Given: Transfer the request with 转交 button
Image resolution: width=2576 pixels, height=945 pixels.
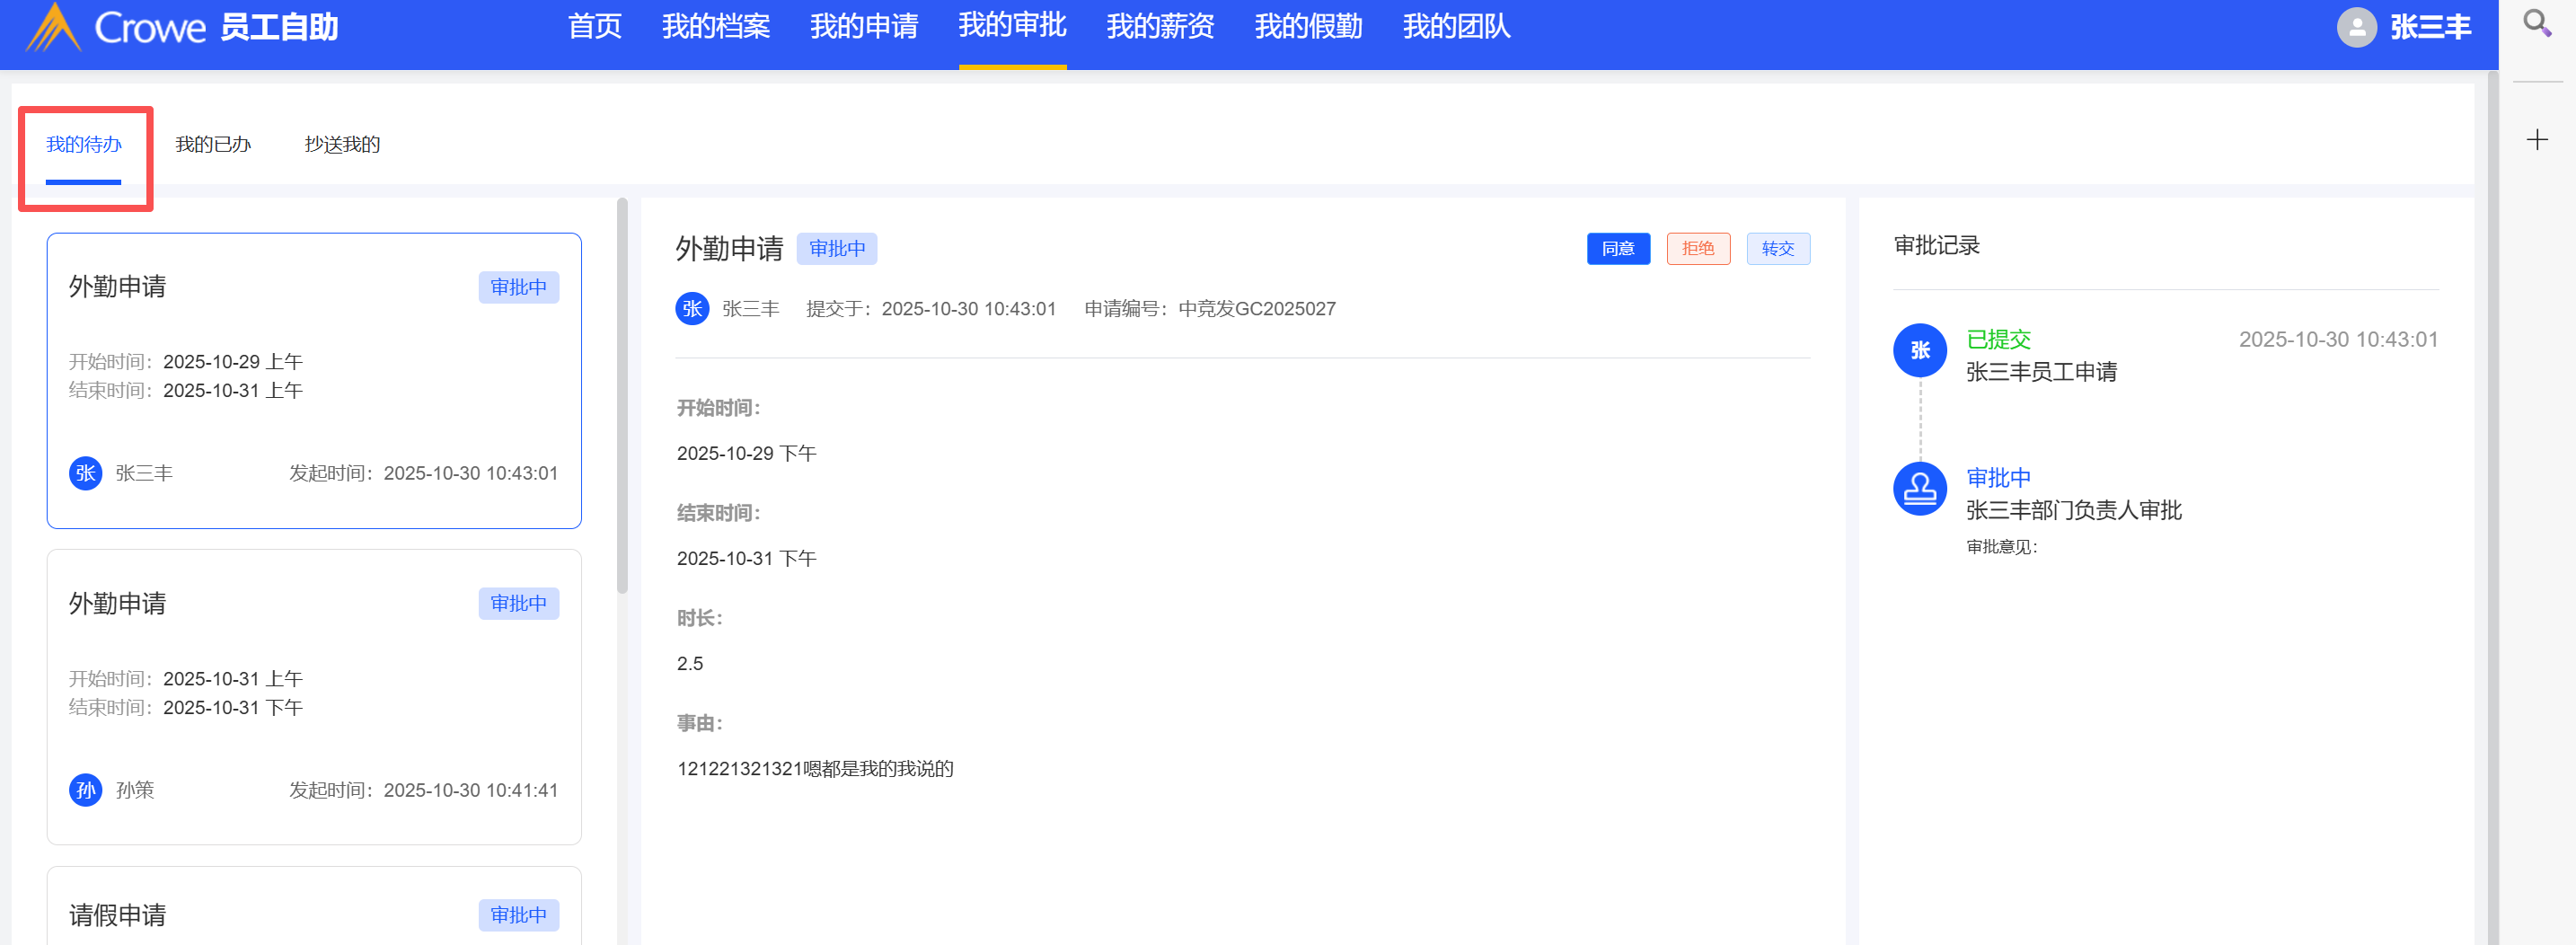Looking at the screenshot, I should click(x=1778, y=248).
